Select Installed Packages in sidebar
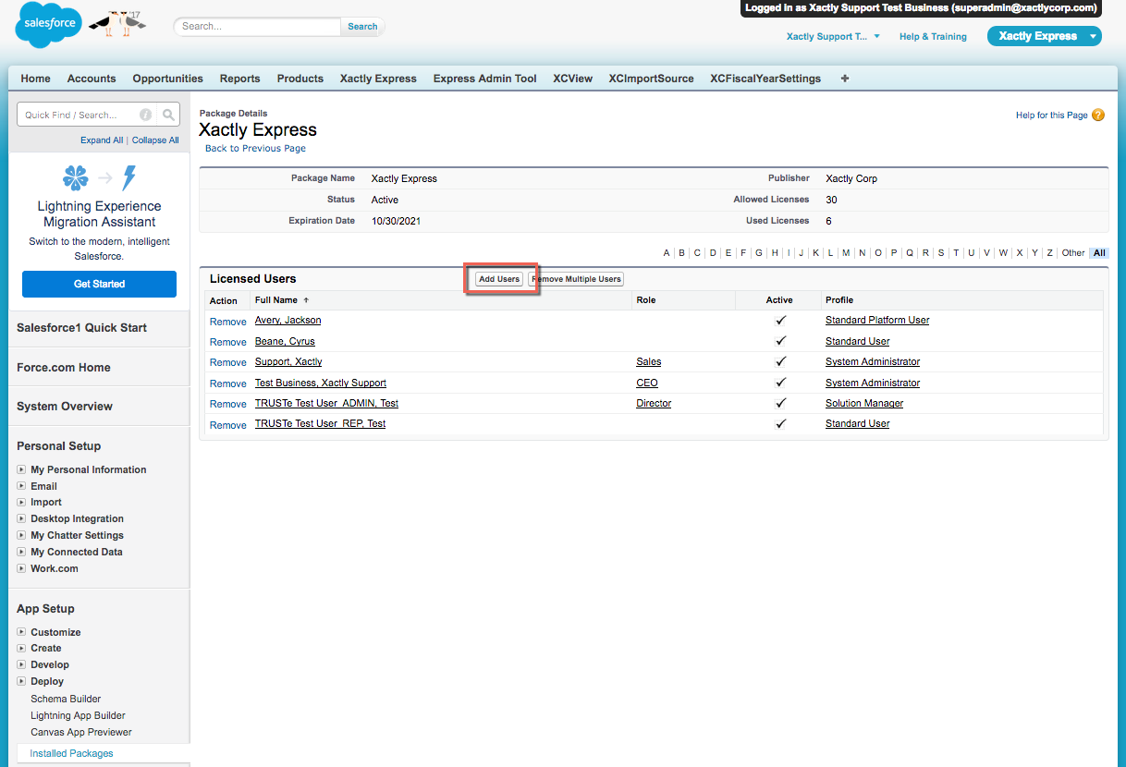This screenshot has height=767, width=1126. pos(71,753)
